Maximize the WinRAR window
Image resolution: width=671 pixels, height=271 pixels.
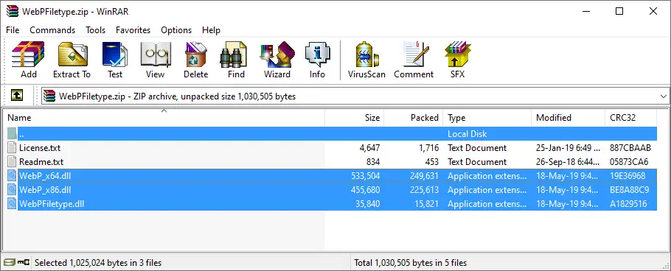[x=619, y=11]
